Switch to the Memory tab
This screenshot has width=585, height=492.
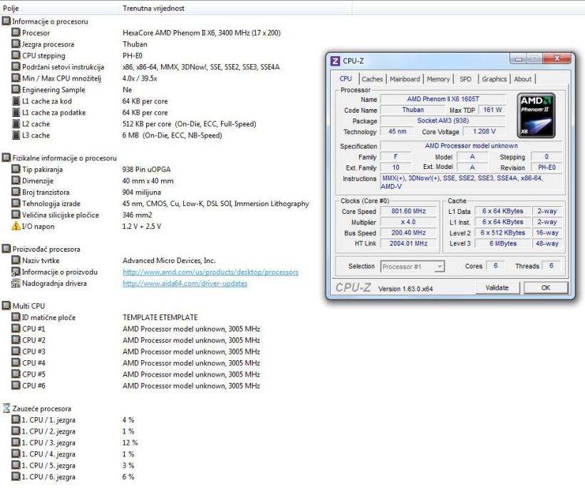438,79
